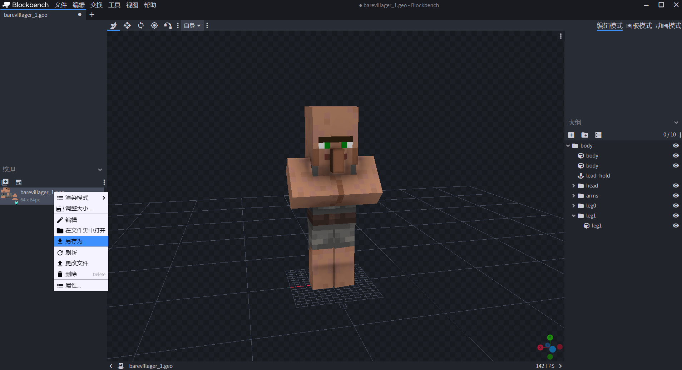This screenshot has width=682, height=370.
Task: Open the 工具 menu
Action: point(114,5)
